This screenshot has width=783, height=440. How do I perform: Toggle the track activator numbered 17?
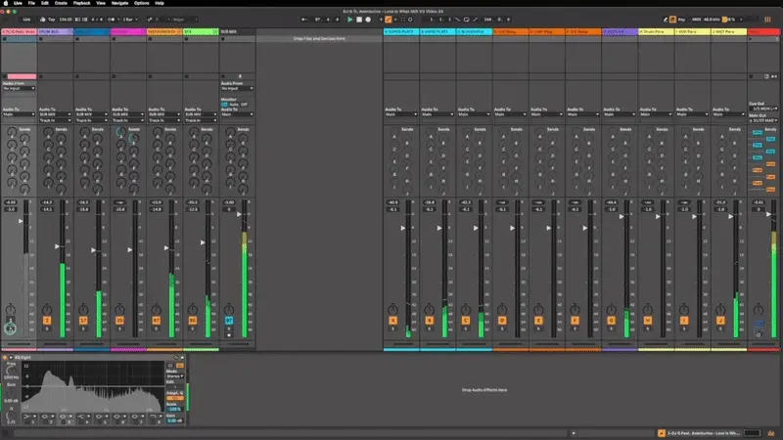tap(83, 321)
